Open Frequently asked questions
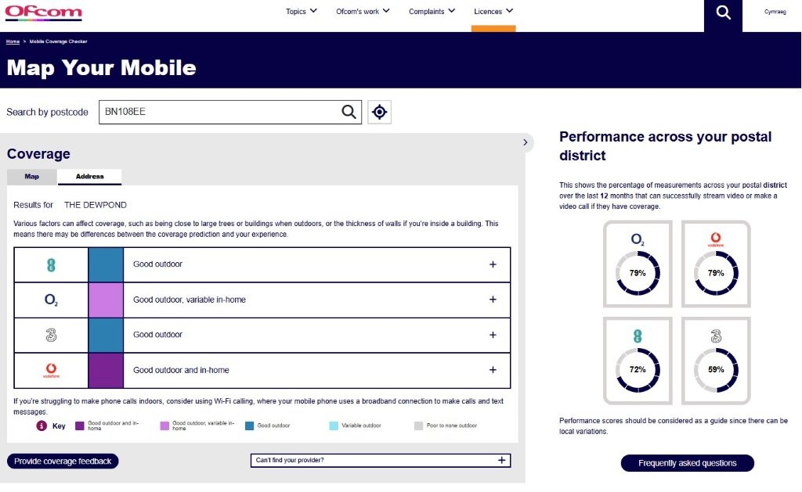 coord(687,463)
